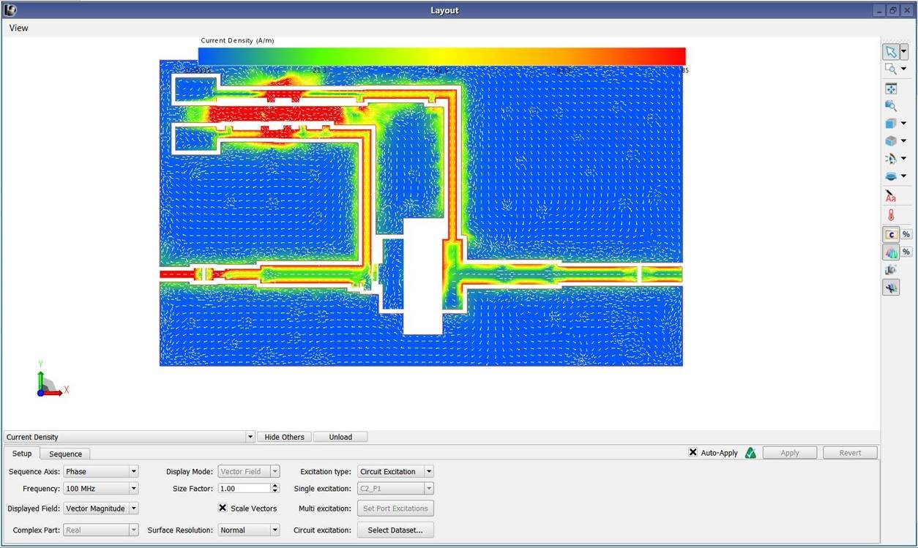
Task: Expand the Sequence Axis Phase dropdown
Action: [101, 472]
